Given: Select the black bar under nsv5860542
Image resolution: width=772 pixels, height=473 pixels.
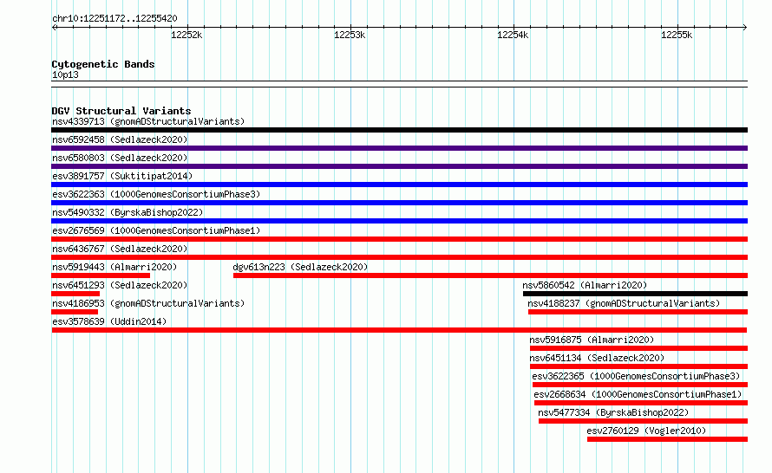Looking at the screenshot, I should click(x=635, y=294).
